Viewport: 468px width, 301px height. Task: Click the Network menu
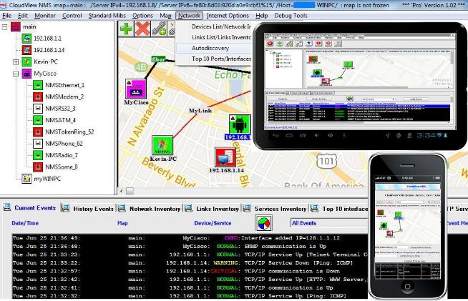point(189,16)
